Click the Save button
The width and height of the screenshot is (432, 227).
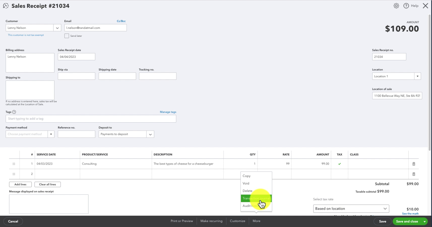(383, 221)
